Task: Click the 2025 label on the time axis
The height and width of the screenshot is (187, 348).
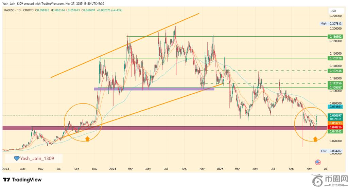Action: (x=220, y=168)
